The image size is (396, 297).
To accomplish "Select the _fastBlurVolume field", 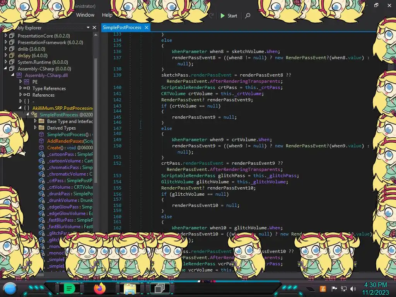I will (x=70, y=226).
